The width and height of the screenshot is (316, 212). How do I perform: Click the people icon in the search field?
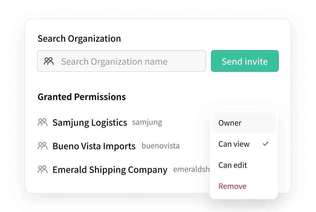49,61
